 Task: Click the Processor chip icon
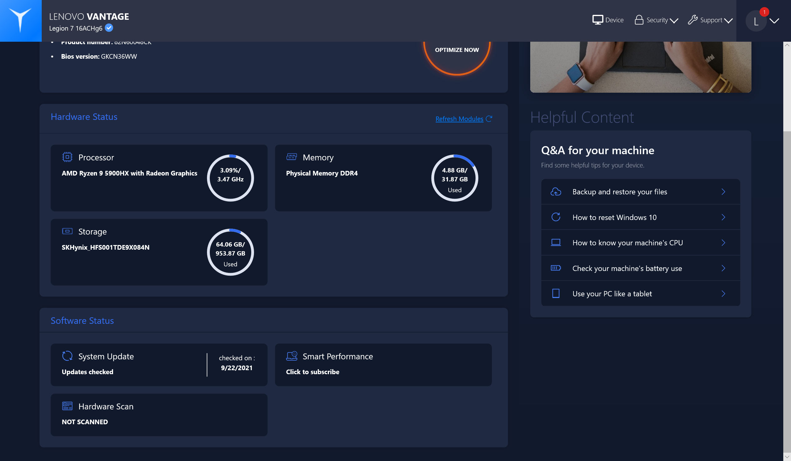(x=67, y=157)
